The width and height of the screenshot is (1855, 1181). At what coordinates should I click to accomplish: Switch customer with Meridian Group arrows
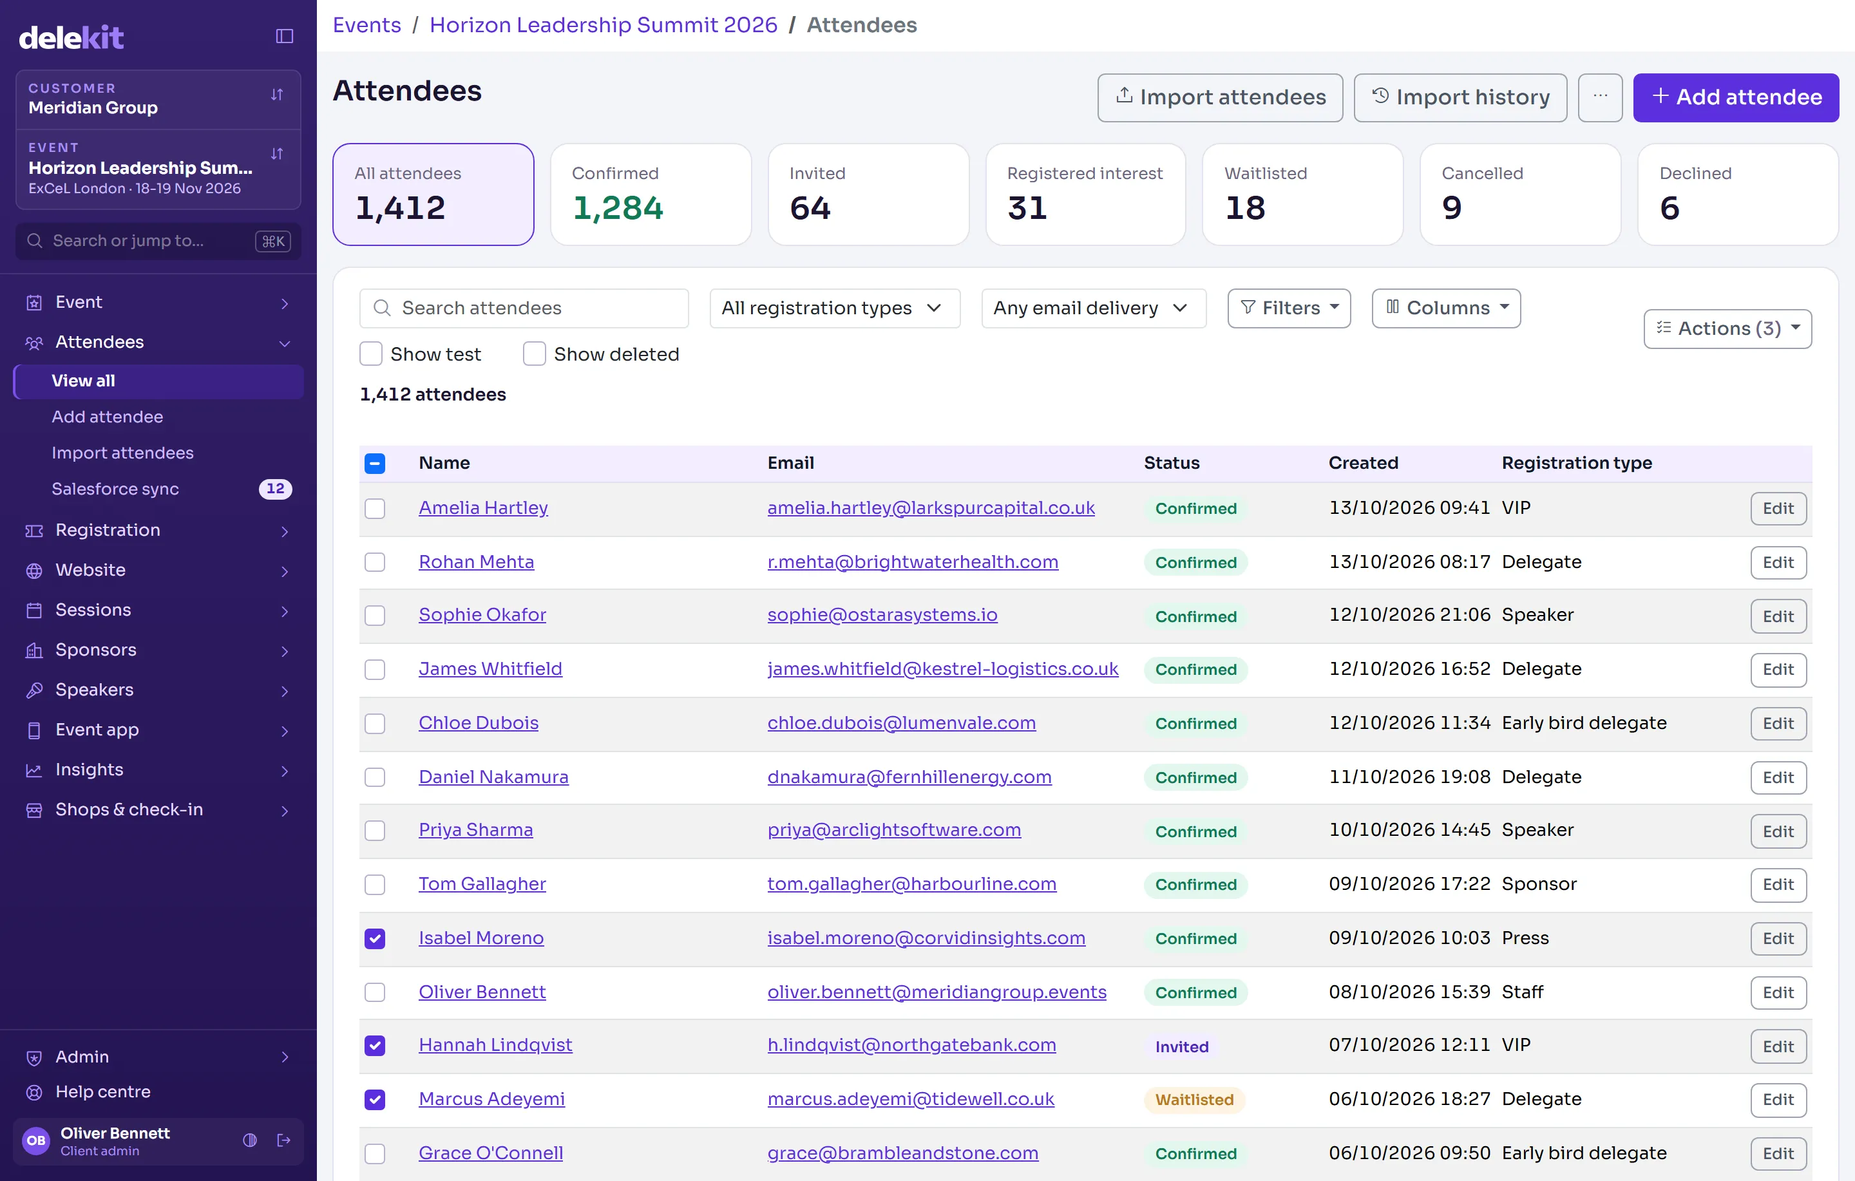click(278, 95)
